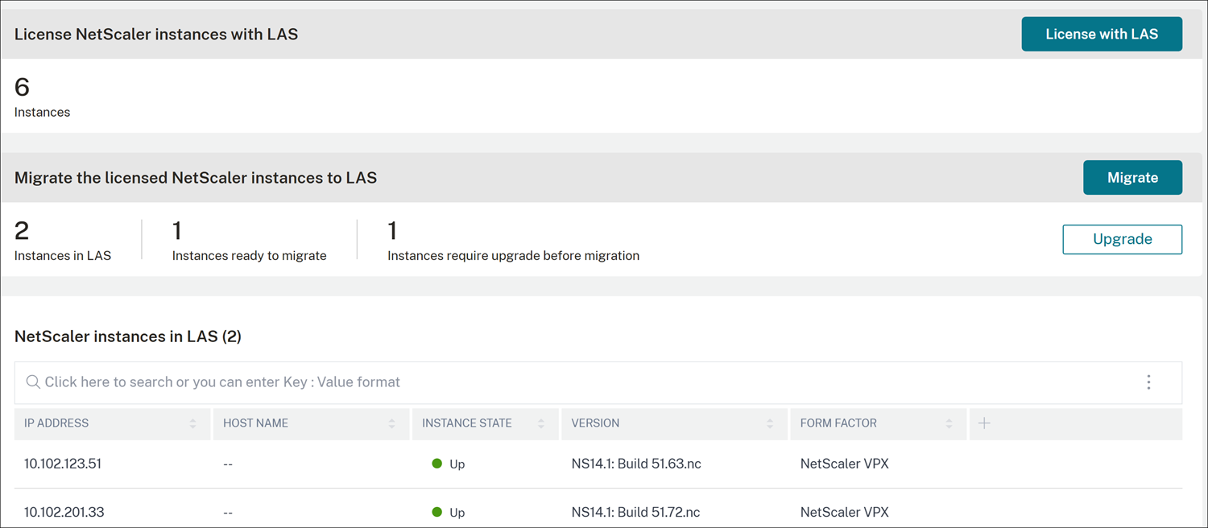Sort by the INSTANCE STATE column arrows
This screenshot has width=1208, height=528.
(541, 423)
